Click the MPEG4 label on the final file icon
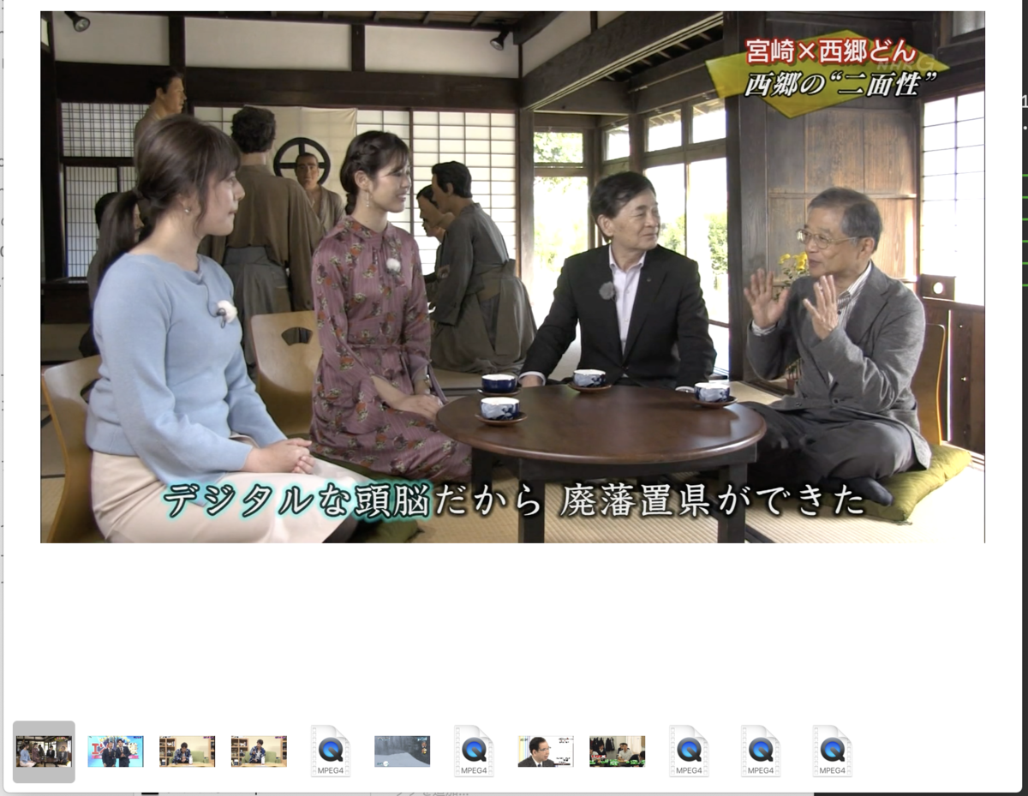Screen dimensions: 1028x796 pos(834,770)
